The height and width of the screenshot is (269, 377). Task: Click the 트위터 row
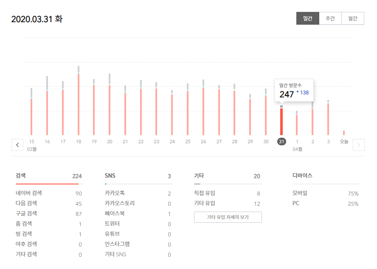pos(138,224)
